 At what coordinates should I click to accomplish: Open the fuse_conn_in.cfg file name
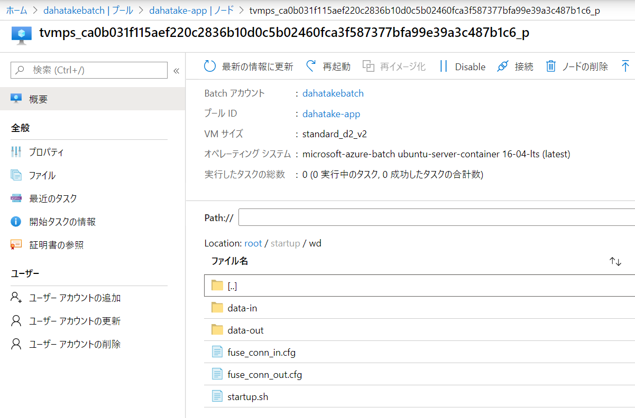(261, 352)
